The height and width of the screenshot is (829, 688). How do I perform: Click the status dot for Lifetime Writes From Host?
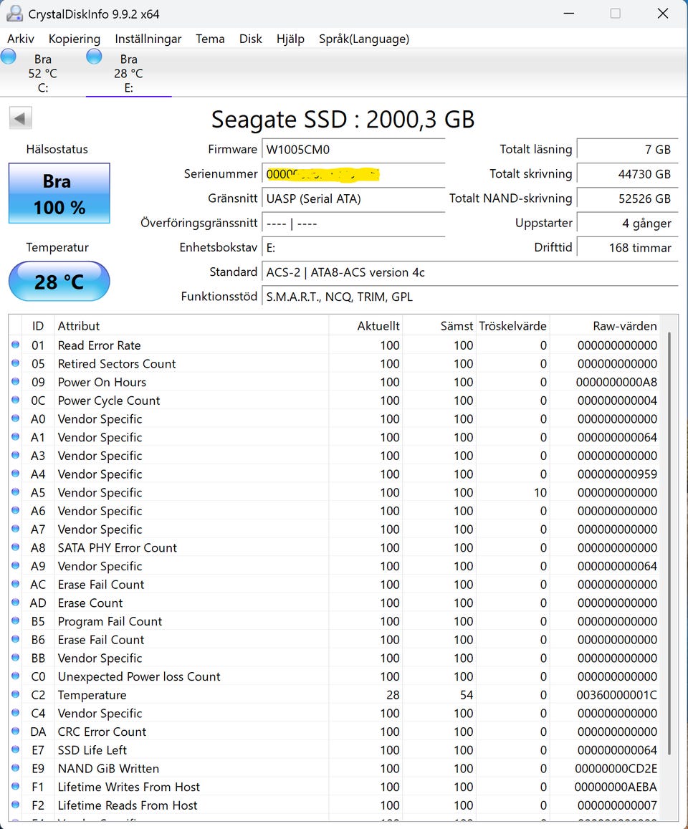pos(15,786)
